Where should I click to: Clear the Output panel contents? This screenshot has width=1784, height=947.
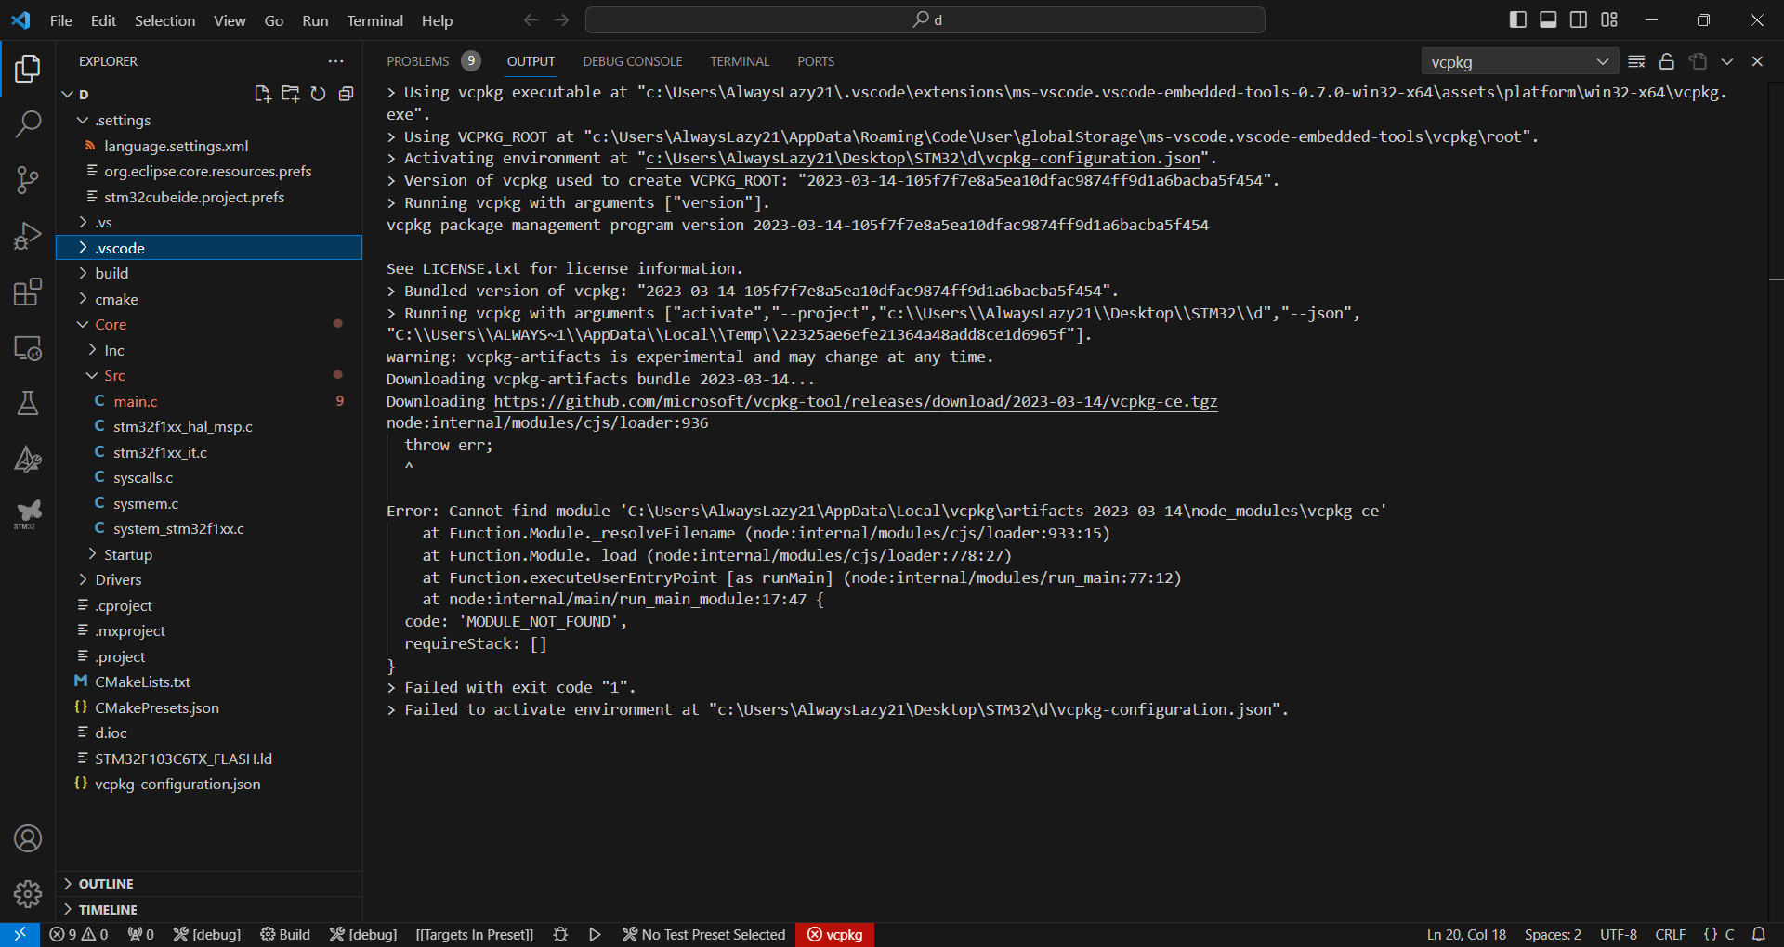point(1637,60)
